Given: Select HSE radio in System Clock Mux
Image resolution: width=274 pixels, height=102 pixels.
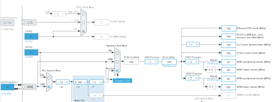Looking at the screenshot, I should [117, 62].
